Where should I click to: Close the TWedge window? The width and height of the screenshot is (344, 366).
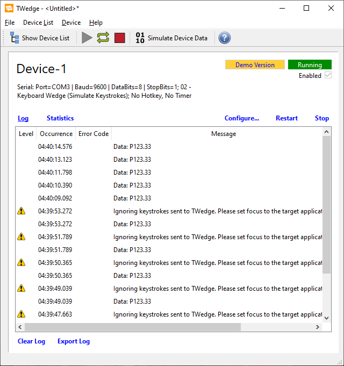[331, 8]
